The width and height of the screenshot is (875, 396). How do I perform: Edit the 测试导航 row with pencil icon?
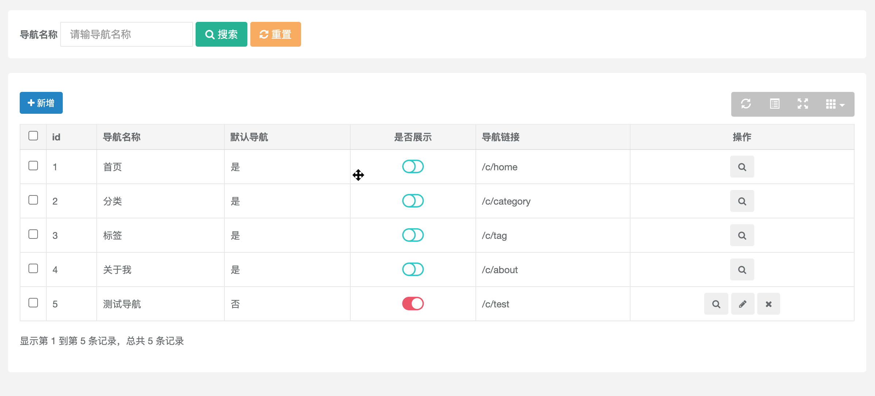743,304
